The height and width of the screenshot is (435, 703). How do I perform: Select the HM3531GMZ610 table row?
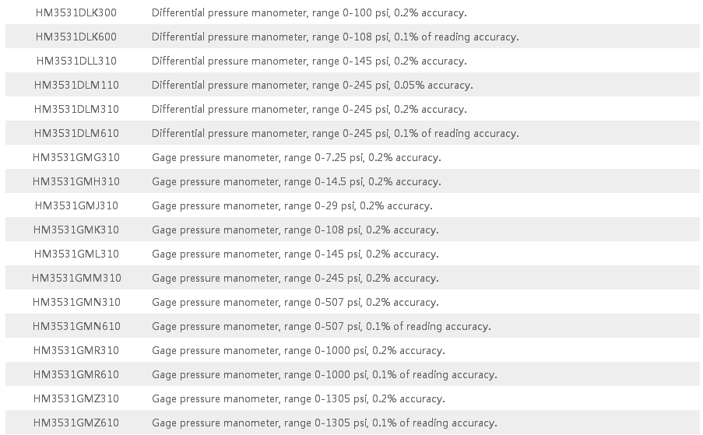353,423
